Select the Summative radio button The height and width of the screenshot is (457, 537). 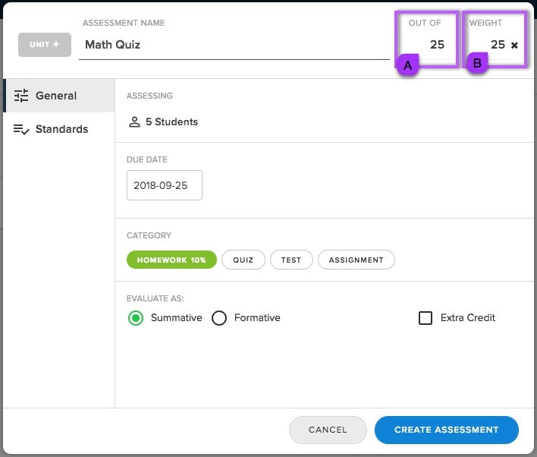tap(136, 318)
